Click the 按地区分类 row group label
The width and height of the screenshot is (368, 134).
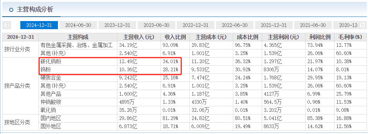tap(17, 122)
